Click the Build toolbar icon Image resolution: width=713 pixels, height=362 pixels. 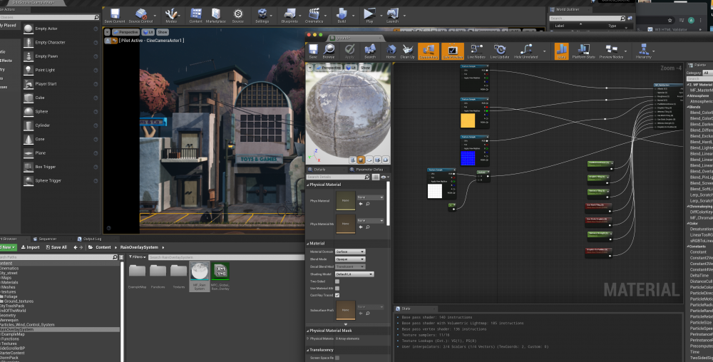(342, 16)
